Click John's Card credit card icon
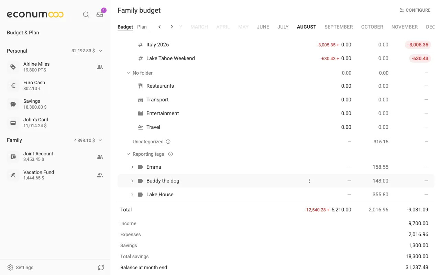 [13, 123]
